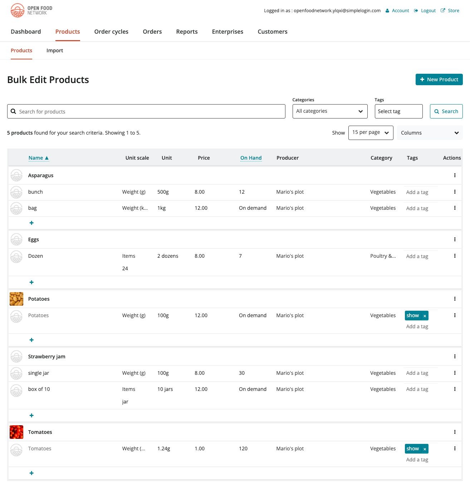Open actions menu for Asparagus product
Screen dimensions: 470x494
tap(455, 175)
